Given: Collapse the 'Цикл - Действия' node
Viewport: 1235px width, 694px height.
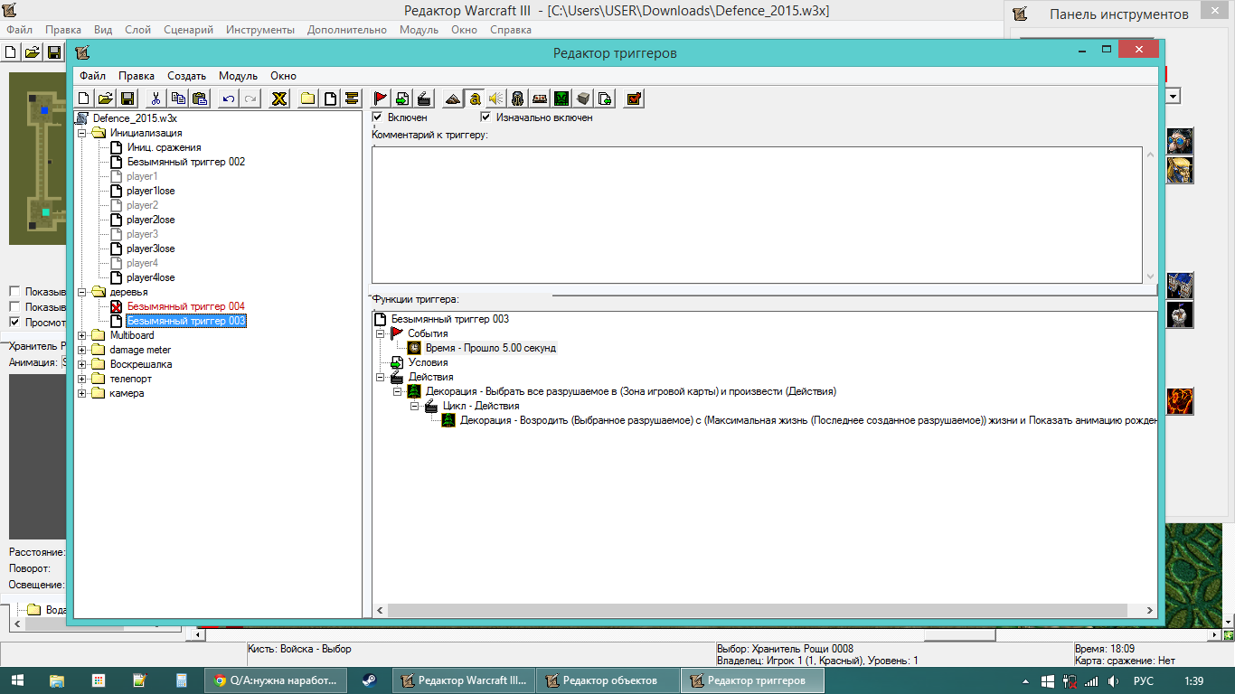Looking at the screenshot, I should [415, 406].
